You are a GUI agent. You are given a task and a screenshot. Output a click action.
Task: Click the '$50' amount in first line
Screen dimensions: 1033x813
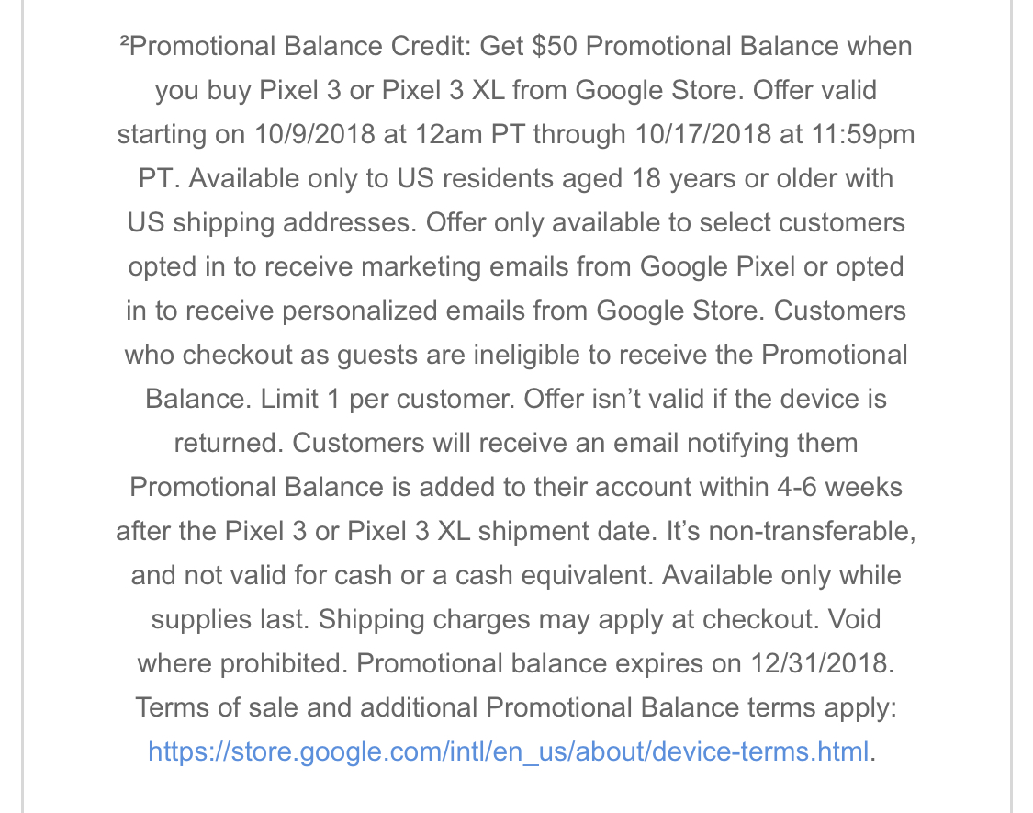(555, 46)
